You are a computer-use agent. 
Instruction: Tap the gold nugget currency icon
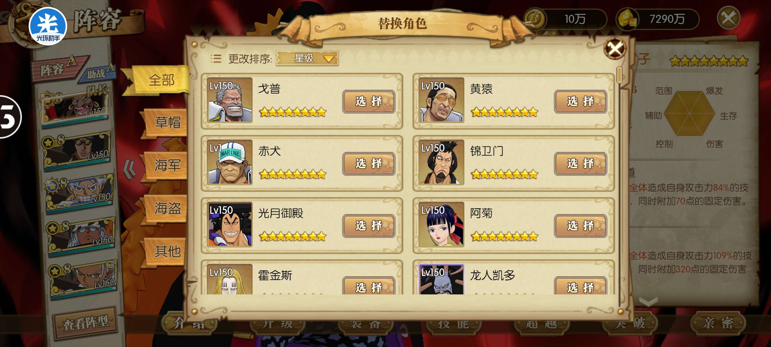(627, 19)
